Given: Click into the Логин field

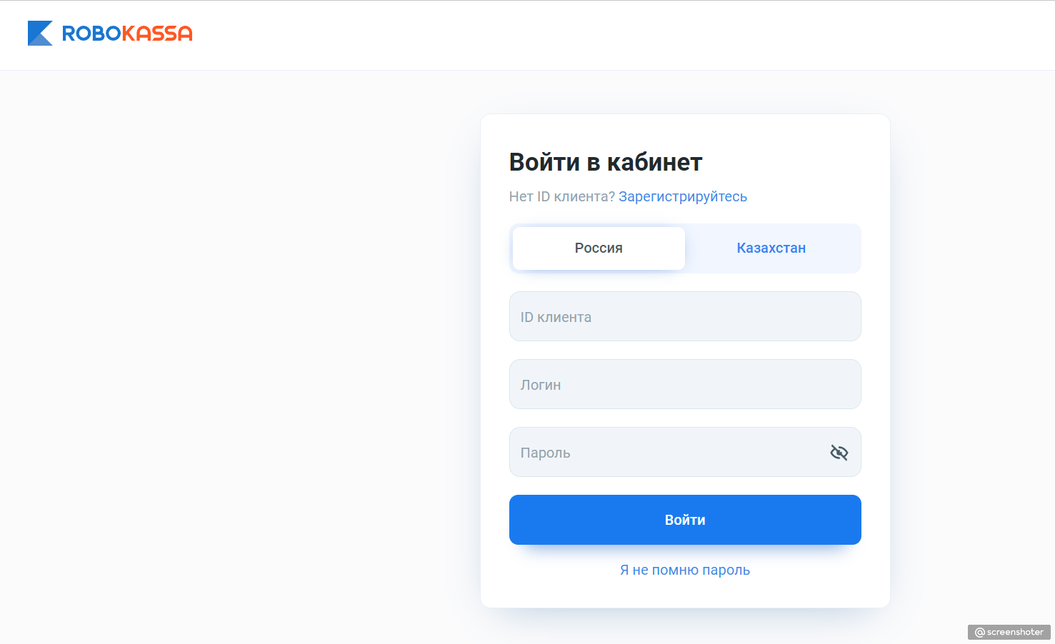Looking at the screenshot, I should click(x=685, y=384).
